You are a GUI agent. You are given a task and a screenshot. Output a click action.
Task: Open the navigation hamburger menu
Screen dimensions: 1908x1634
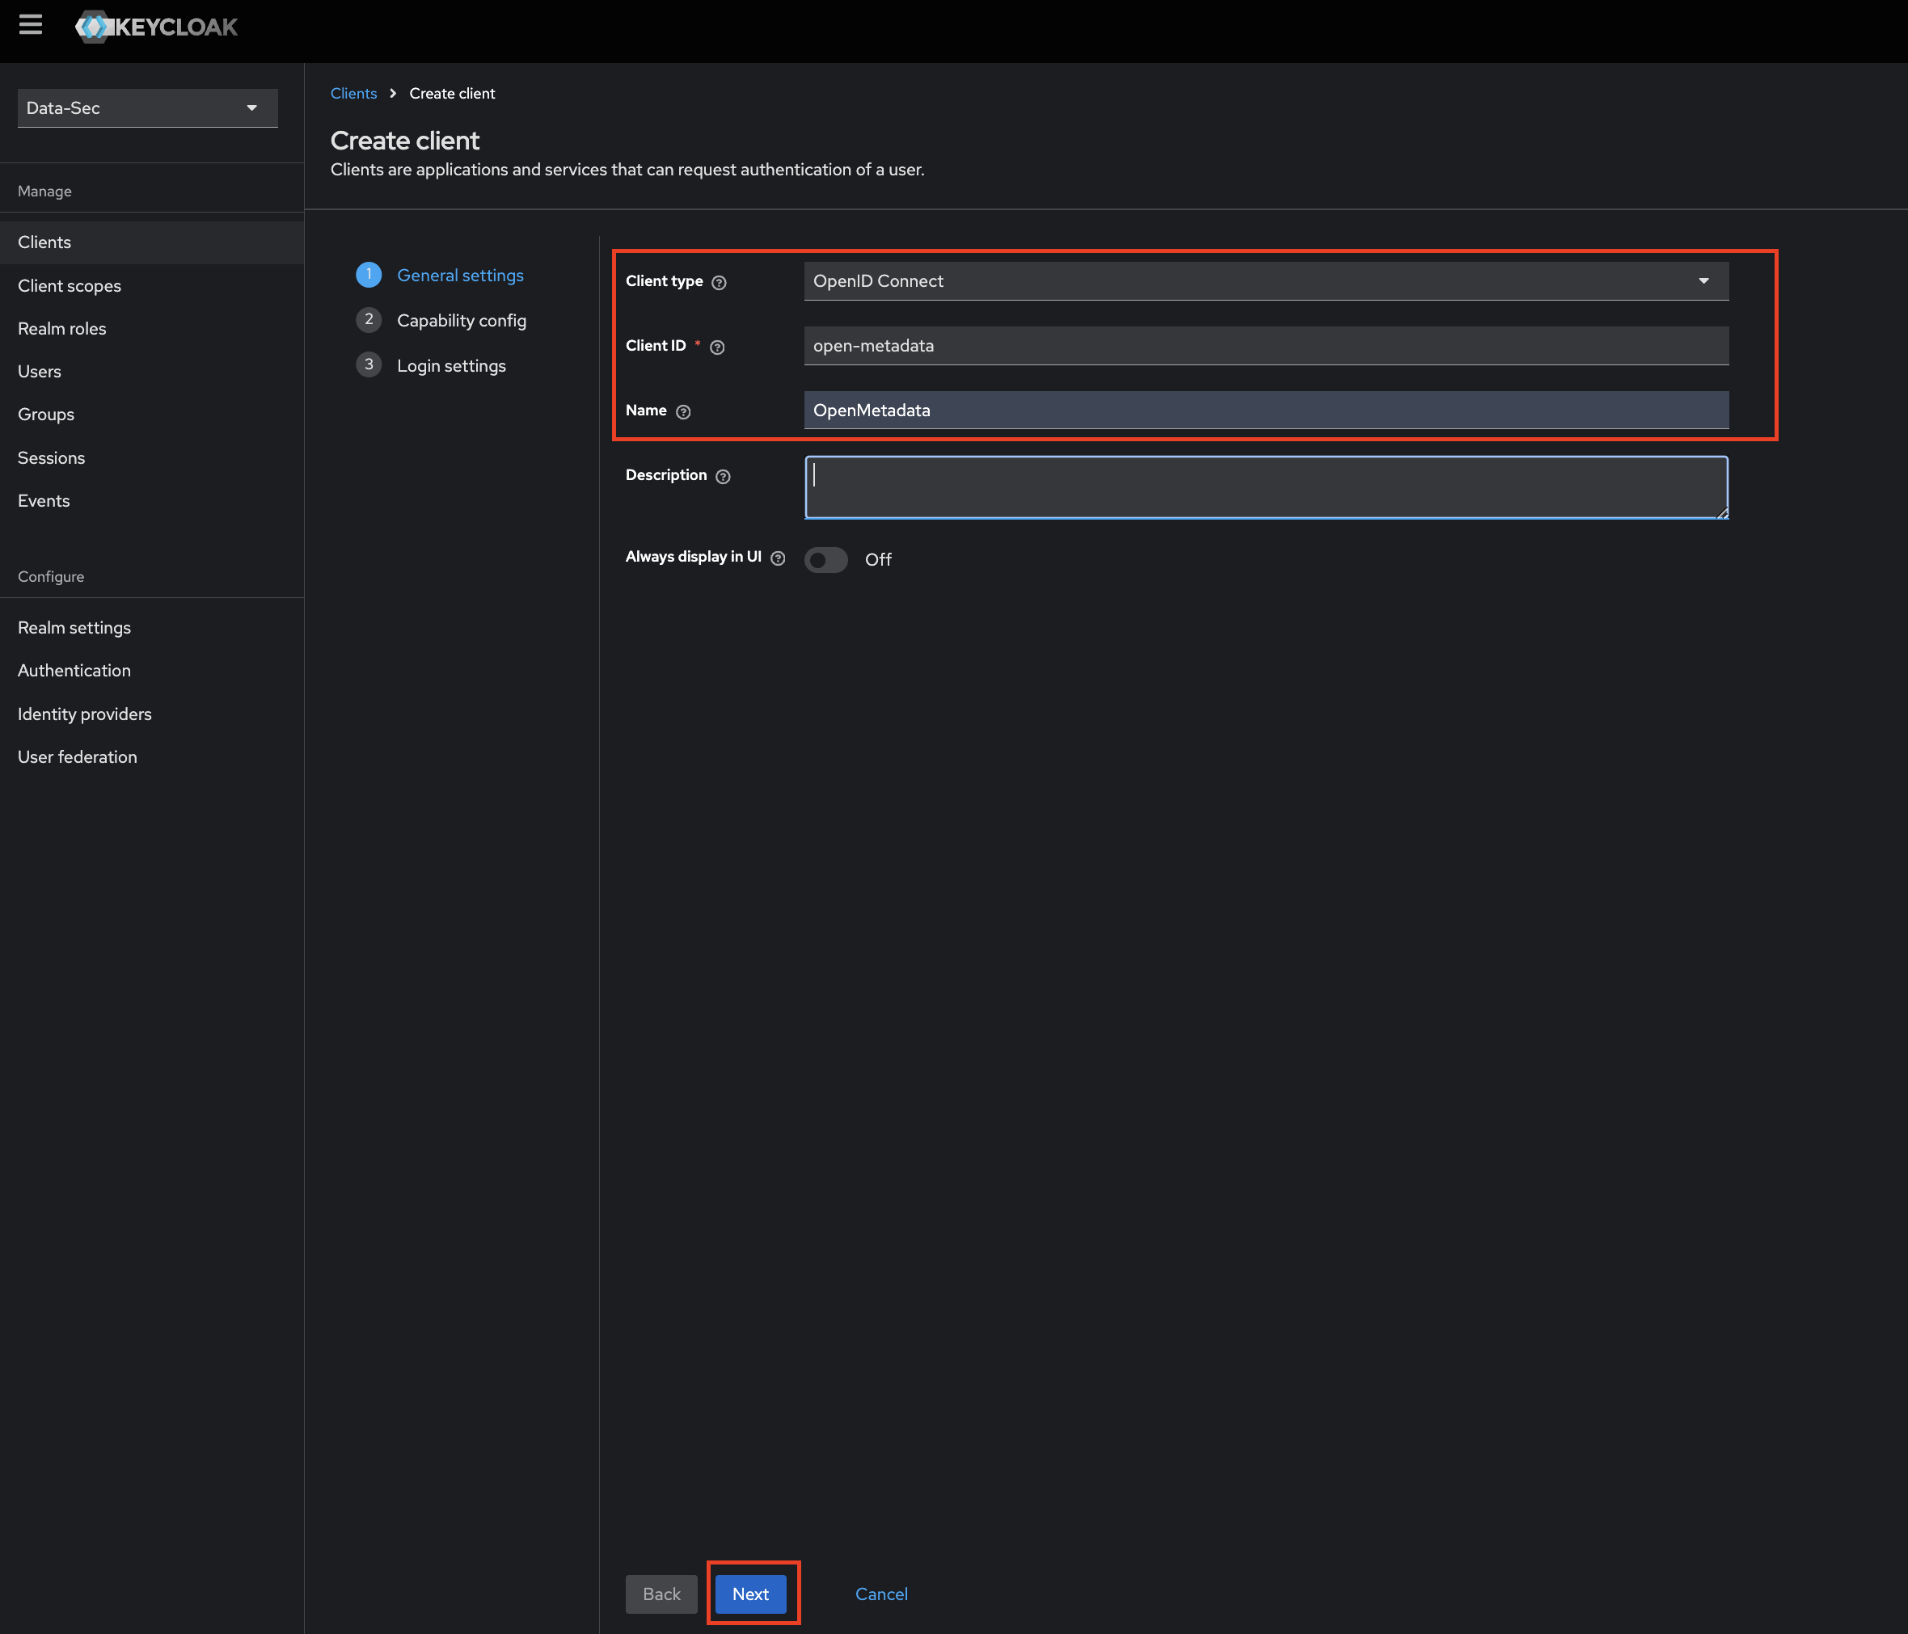pos(32,26)
